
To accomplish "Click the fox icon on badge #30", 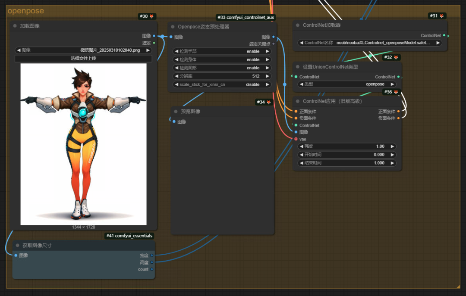I will point(151,16).
